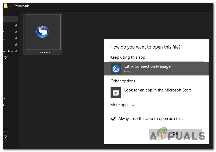Image resolution: width=216 pixels, height=152 pixels.
Task: Open Downloads in the address bar
Action: tap(21, 6)
